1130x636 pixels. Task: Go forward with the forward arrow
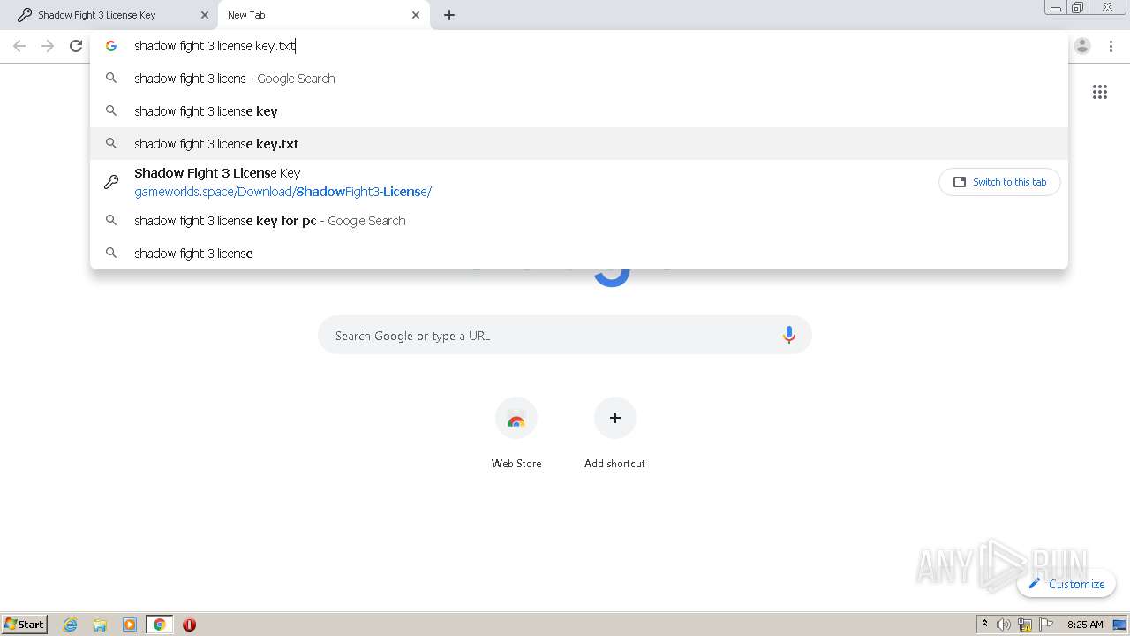pyautogui.click(x=48, y=46)
